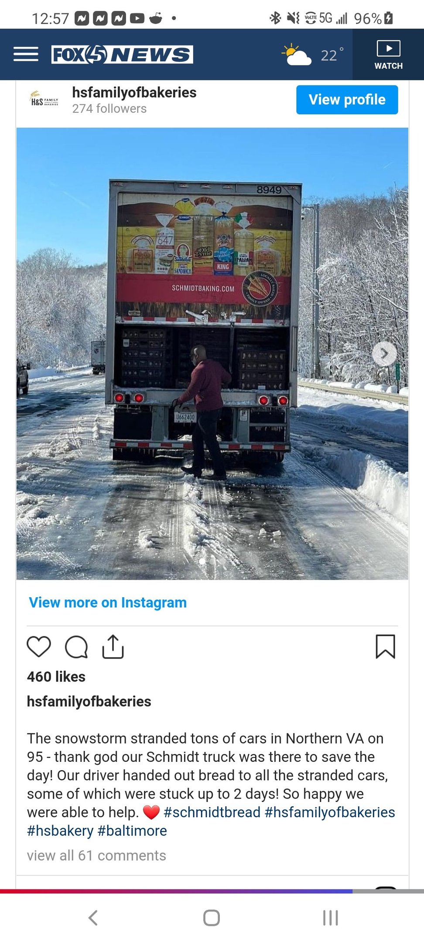Open the #baltimore hashtag
The height and width of the screenshot is (943, 424).
(x=132, y=830)
